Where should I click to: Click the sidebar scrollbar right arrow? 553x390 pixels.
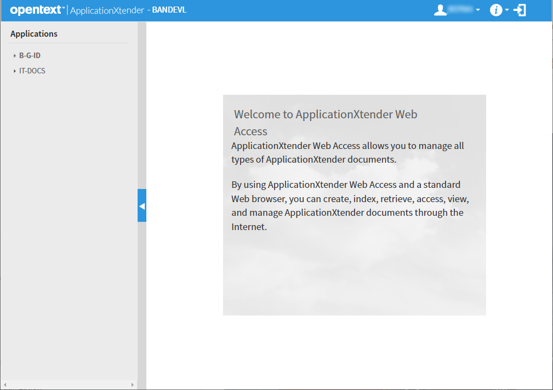click(132, 385)
